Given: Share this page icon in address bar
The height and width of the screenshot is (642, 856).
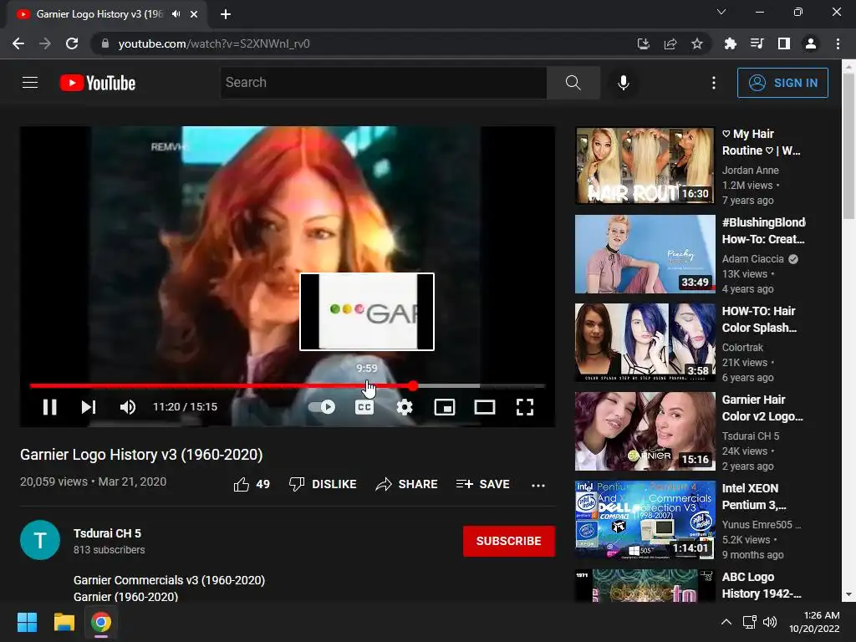Looking at the screenshot, I should pos(670,43).
